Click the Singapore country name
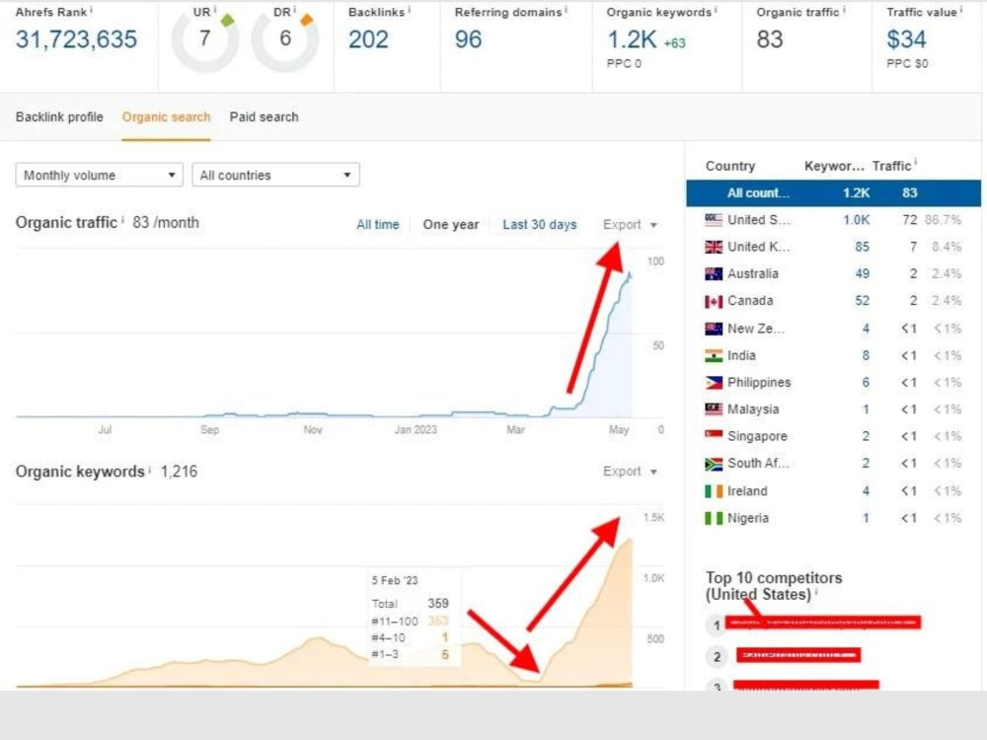 (x=757, y=436)
